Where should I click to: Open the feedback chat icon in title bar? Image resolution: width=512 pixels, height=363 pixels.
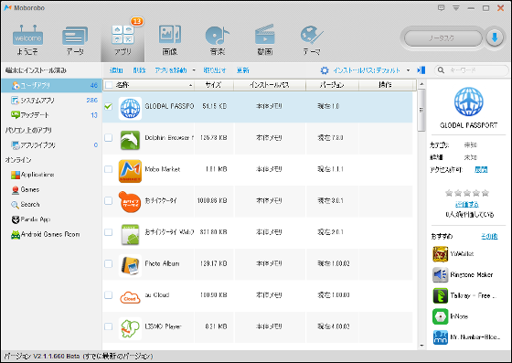pyautogui.click(x=441, y=8)
